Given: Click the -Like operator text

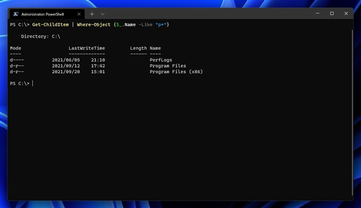Looking at the screenshot, I should tap(145, 25).
